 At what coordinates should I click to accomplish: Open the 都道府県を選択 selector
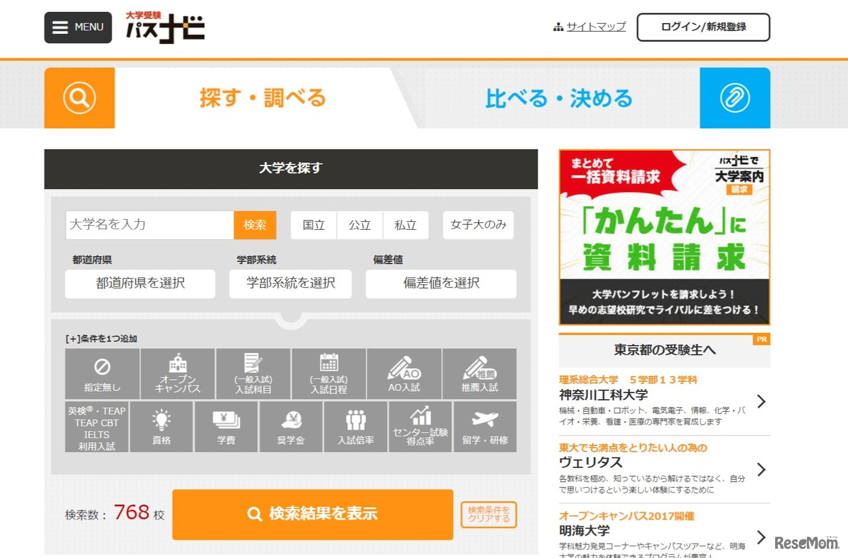pos(140,284)
